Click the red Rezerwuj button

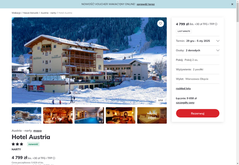coord(197,113)
